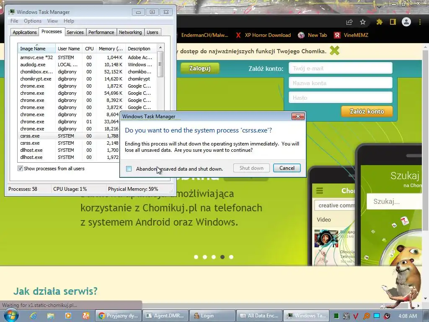
Task: Switch to the Performance tab
Action: click(x=101, y=32)
